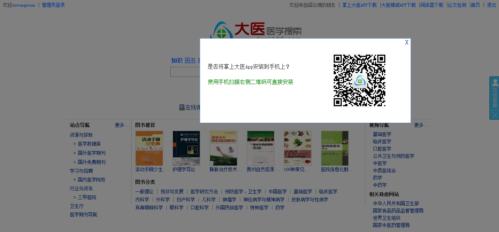The width and height of the screenshot is (499, 232).
Task: Click the 资源与获取 navigation heading
Action: 81,135
